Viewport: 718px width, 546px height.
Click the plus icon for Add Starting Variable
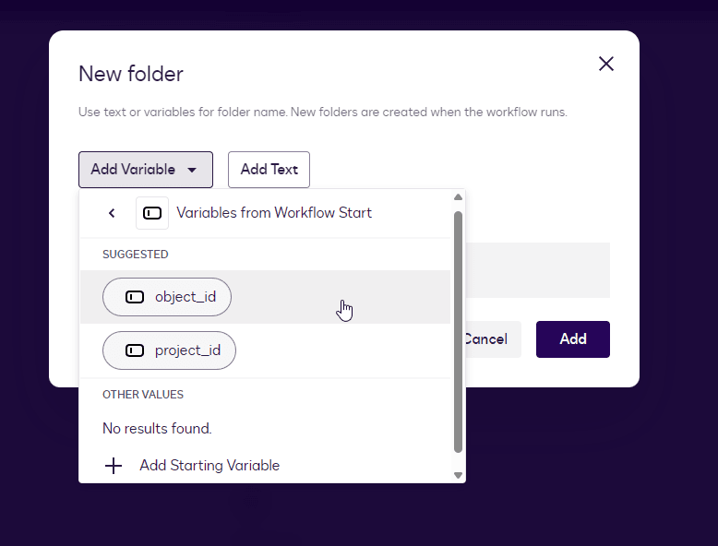(x=114, y=466)
